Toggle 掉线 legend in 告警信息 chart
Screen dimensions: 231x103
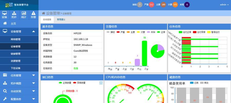click(110, 32)
